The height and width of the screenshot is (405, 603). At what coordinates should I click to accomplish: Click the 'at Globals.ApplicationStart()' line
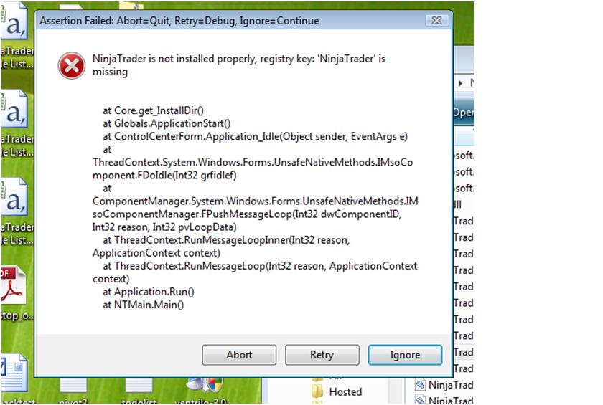[x=167, y=123]
